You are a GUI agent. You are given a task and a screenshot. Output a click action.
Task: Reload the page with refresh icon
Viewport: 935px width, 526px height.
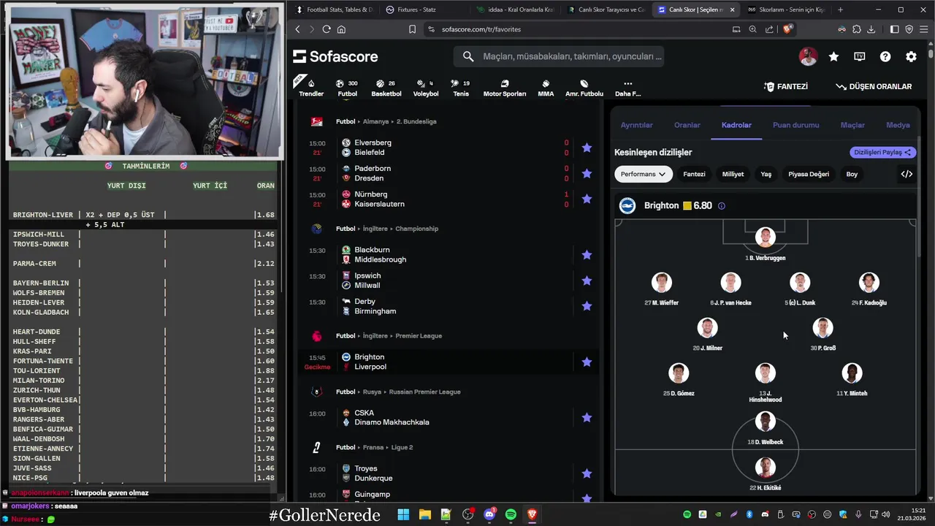(x=327, y=29)
